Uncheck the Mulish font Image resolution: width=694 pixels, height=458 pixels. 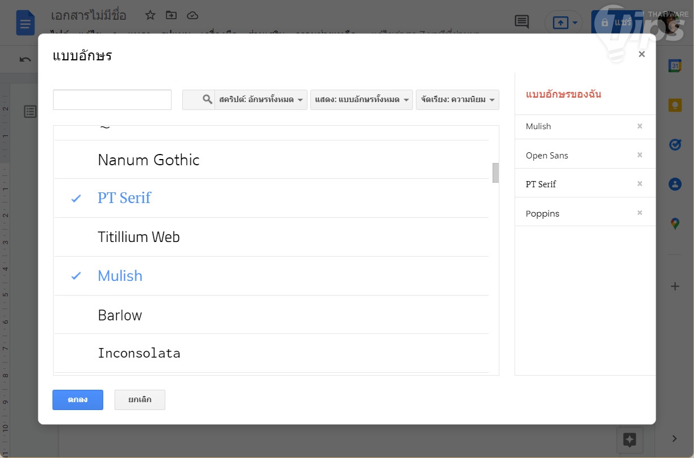coord(120,276)
